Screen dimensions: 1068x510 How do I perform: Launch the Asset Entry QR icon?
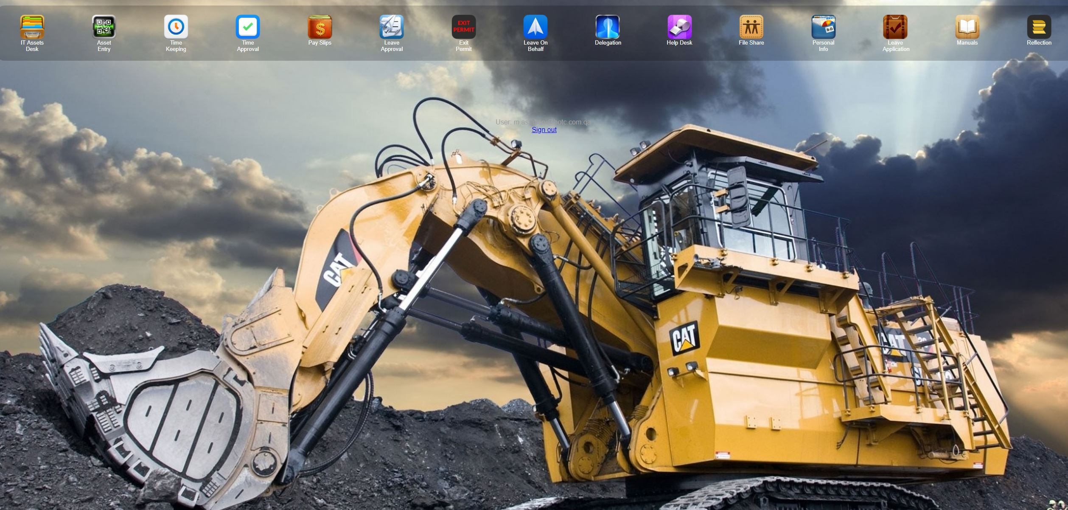[x=104, y=27]
